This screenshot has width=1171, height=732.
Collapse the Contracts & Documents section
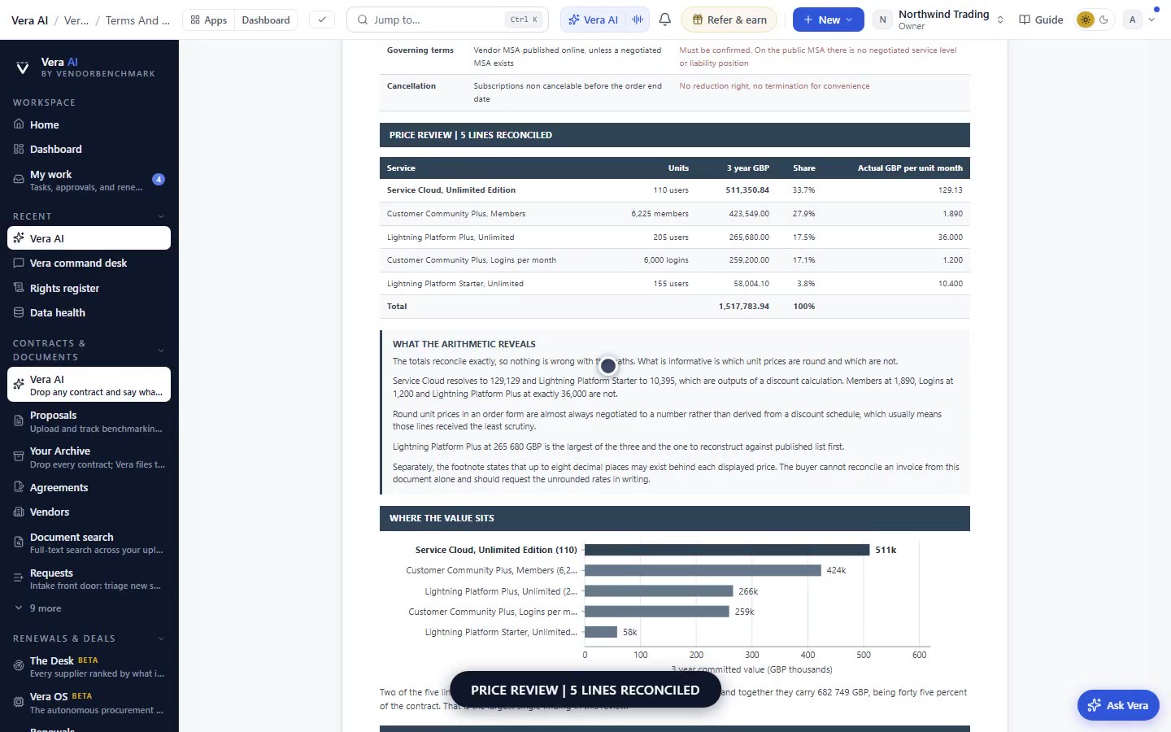161,351
